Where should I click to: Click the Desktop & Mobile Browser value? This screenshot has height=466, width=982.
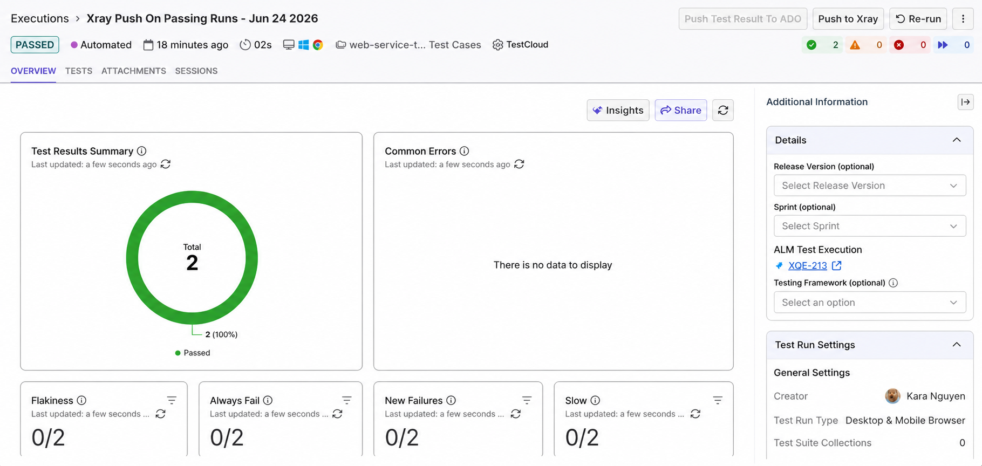click(x=905, y=420)
